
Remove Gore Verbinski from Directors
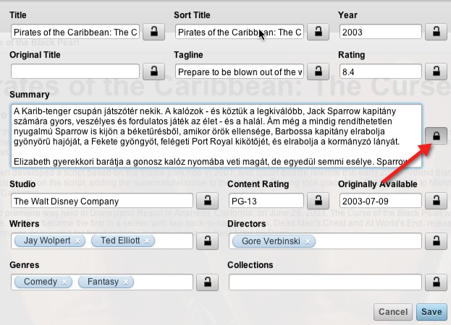point(308,241)
